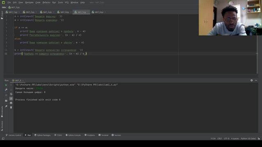Open the Problems tool window
The height and width of the screenshot is (147, 262).
pos(90,135)
